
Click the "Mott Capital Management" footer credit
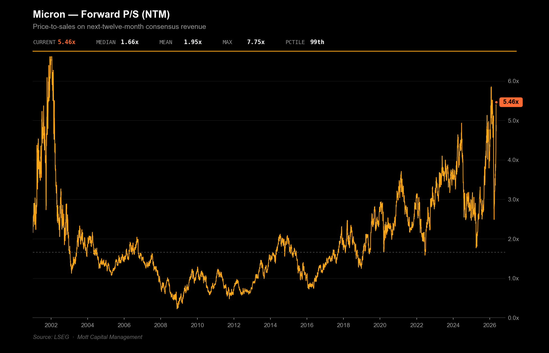tap(110, 337)
